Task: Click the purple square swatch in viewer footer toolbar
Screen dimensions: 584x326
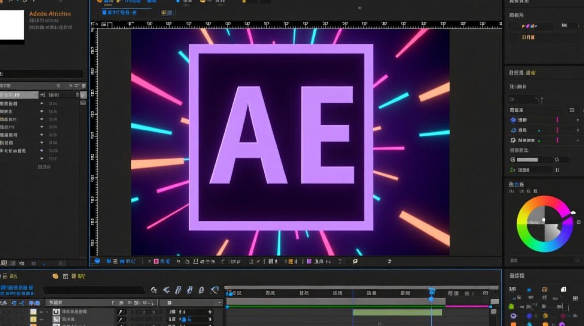Action: 309,261
